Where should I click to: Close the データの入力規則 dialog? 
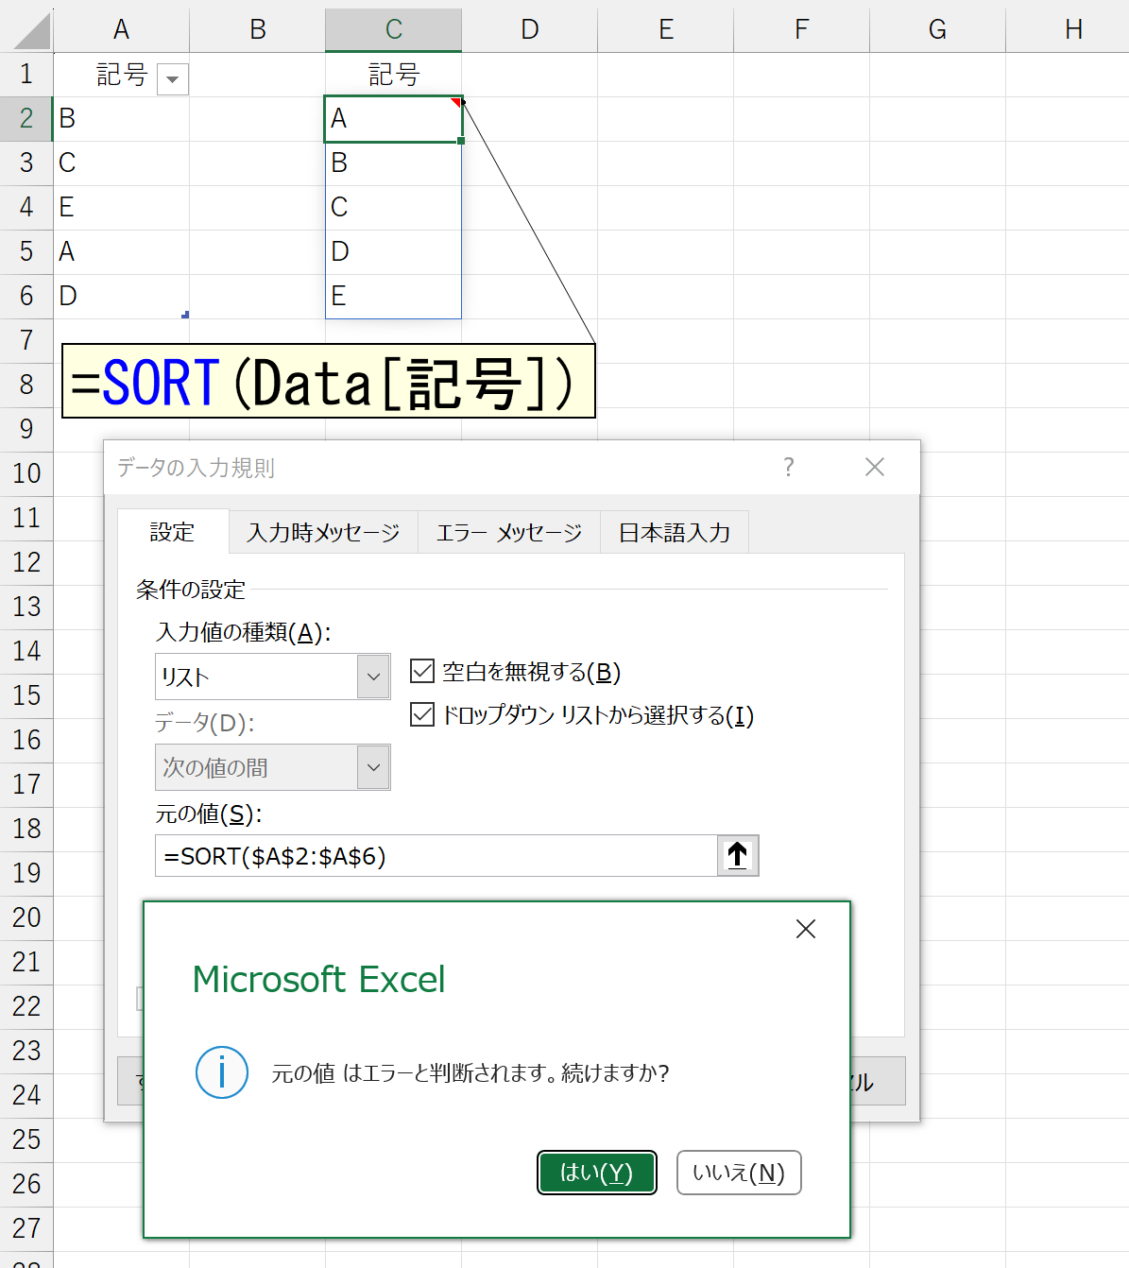875,467
